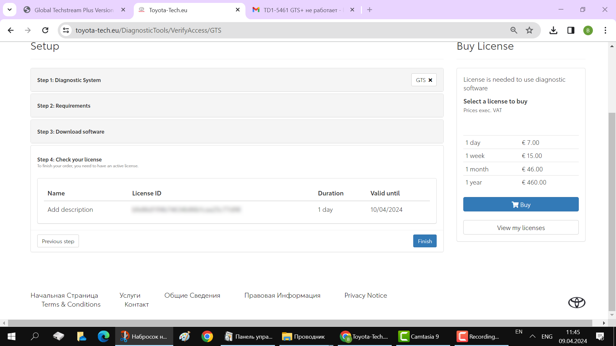The width and height of the screenshot is (616, 346).
Task: Select the 1 day license option
Action: point(521,143)
